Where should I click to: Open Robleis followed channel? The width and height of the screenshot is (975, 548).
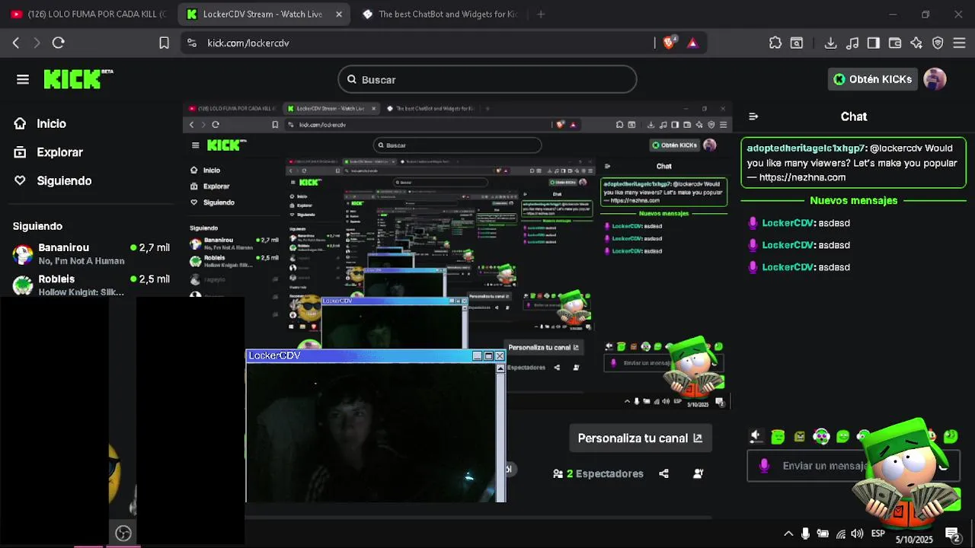click(91, 285)
